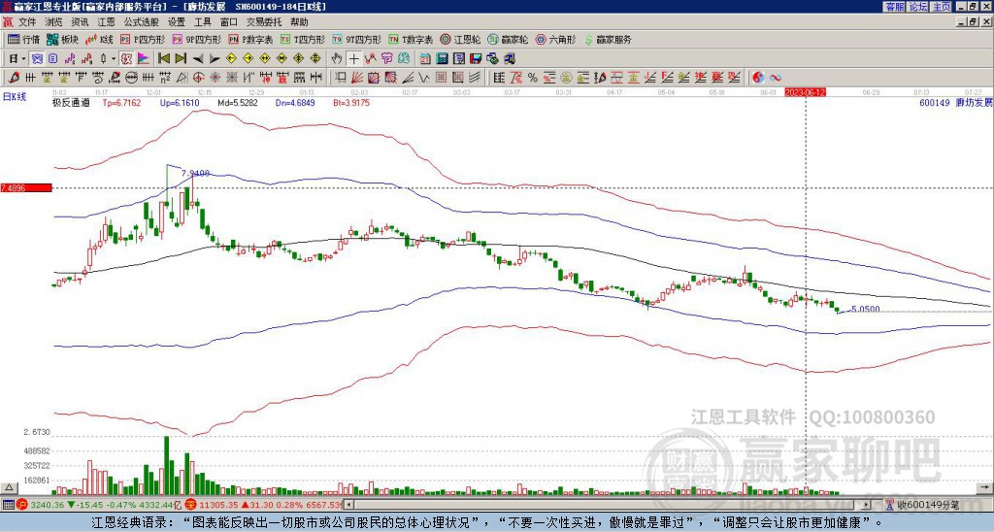Open the 行情 quotes view
The height and width of the screenshot is (532, 994).
pos(23,39)
